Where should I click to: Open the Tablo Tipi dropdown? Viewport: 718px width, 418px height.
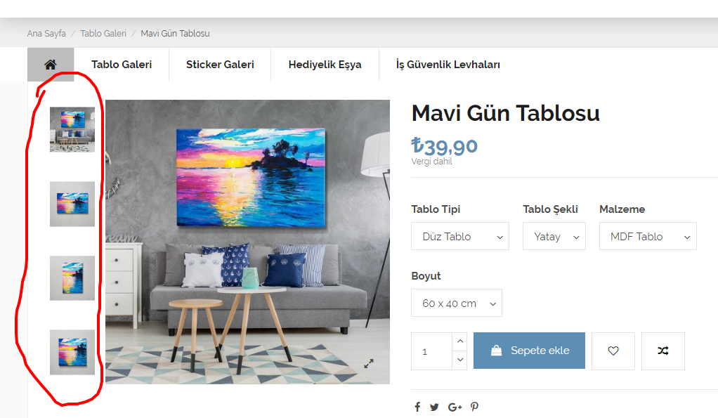[x=460, y=236]
